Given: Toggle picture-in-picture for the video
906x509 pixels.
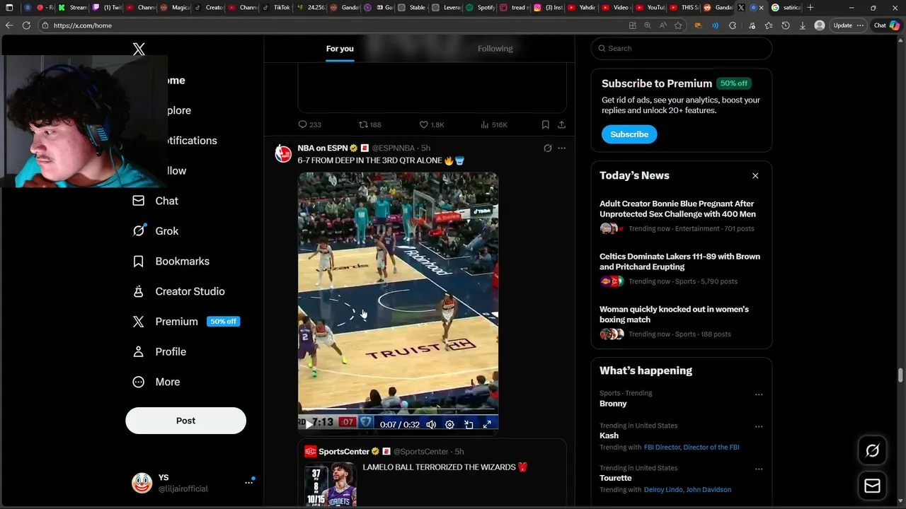Looking at the screenshot, I should coord(469,425).
